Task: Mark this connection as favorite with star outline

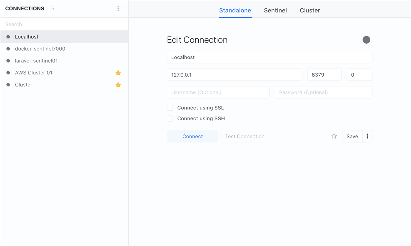Action: pyautogui.click(x=334, y=136)
